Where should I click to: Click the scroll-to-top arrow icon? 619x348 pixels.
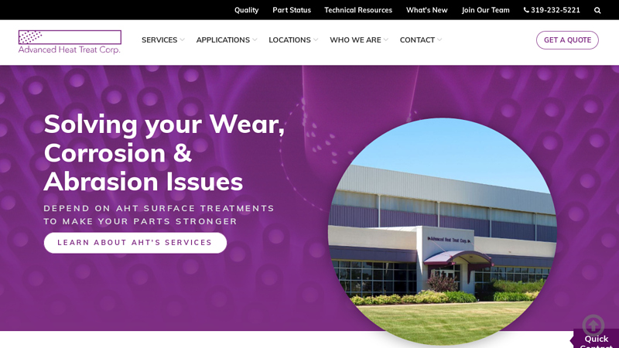(593, 325)
